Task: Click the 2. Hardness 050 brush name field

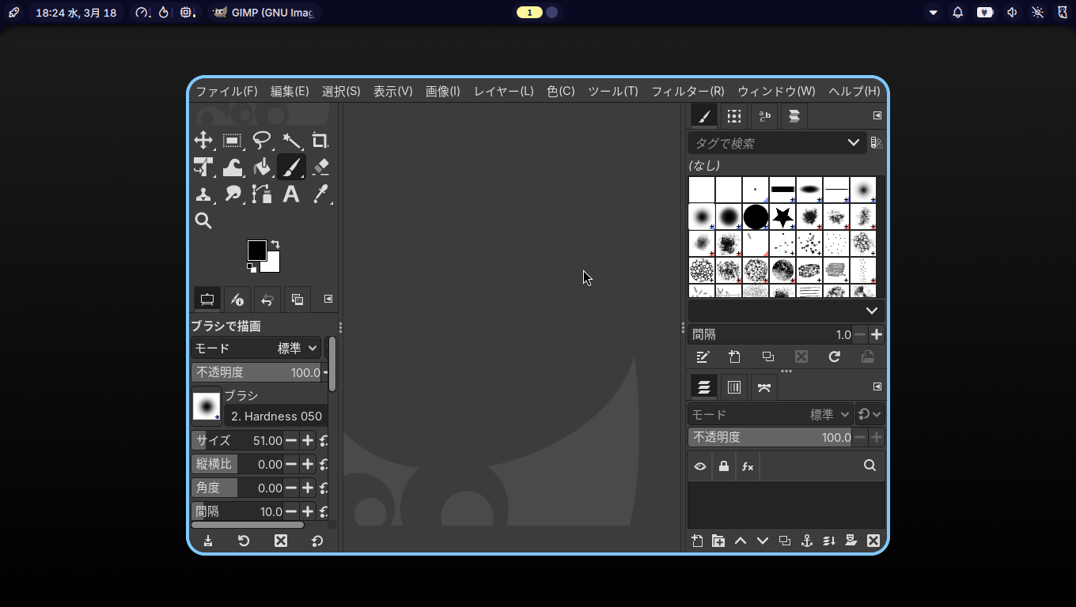Action: [276, 416]
